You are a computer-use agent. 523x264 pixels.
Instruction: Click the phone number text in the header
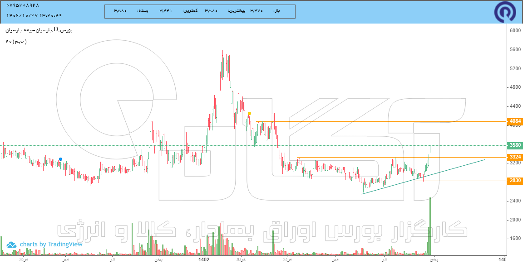(x=23, y=5)
